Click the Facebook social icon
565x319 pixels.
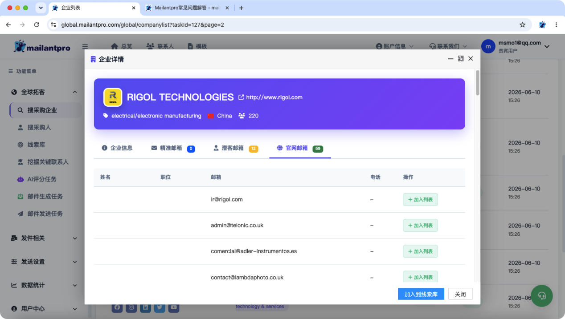118,307
